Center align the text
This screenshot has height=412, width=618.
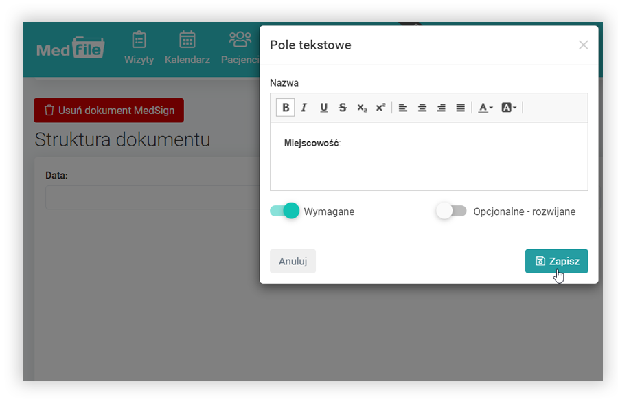click(422, 108)
